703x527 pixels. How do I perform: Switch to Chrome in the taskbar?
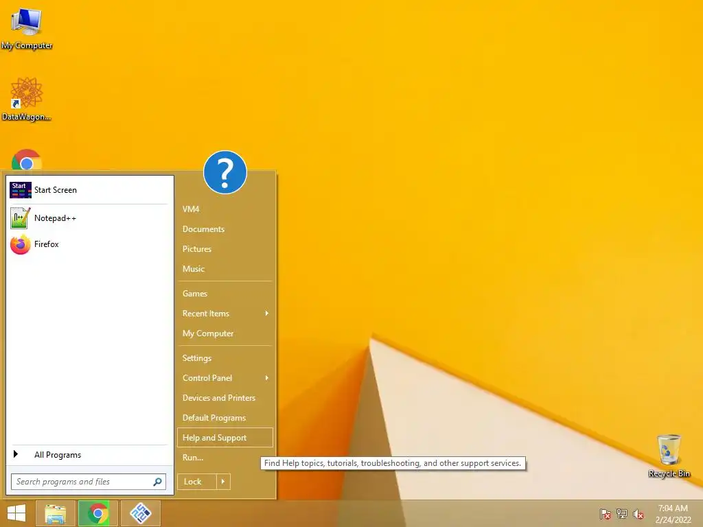[97, 513]
